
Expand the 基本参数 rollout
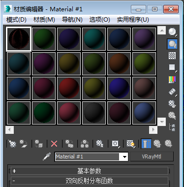[x=90, y=171]
